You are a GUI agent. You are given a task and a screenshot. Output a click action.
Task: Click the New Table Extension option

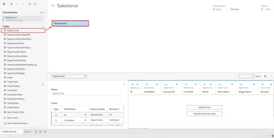pyautogui.click(x=16, y=123)
